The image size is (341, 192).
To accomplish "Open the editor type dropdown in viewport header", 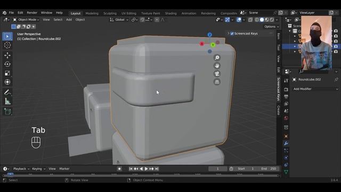I will point(6,20).
